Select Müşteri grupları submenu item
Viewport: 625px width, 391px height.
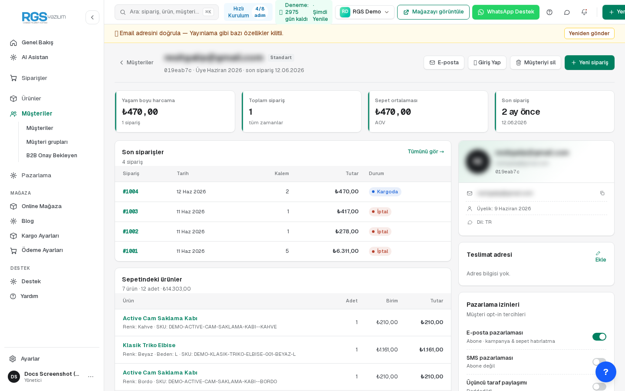pyautogui.click(x=47, y=142)
